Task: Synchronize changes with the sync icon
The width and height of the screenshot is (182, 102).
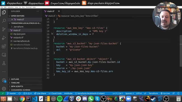Action: click(20, 93)
